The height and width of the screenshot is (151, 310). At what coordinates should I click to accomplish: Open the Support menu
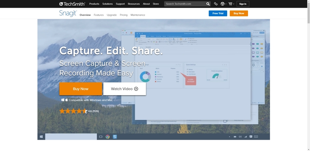pos(120,4)
